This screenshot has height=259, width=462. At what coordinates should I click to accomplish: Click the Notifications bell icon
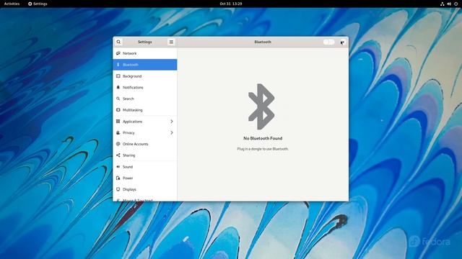click(x=118, y=87)
